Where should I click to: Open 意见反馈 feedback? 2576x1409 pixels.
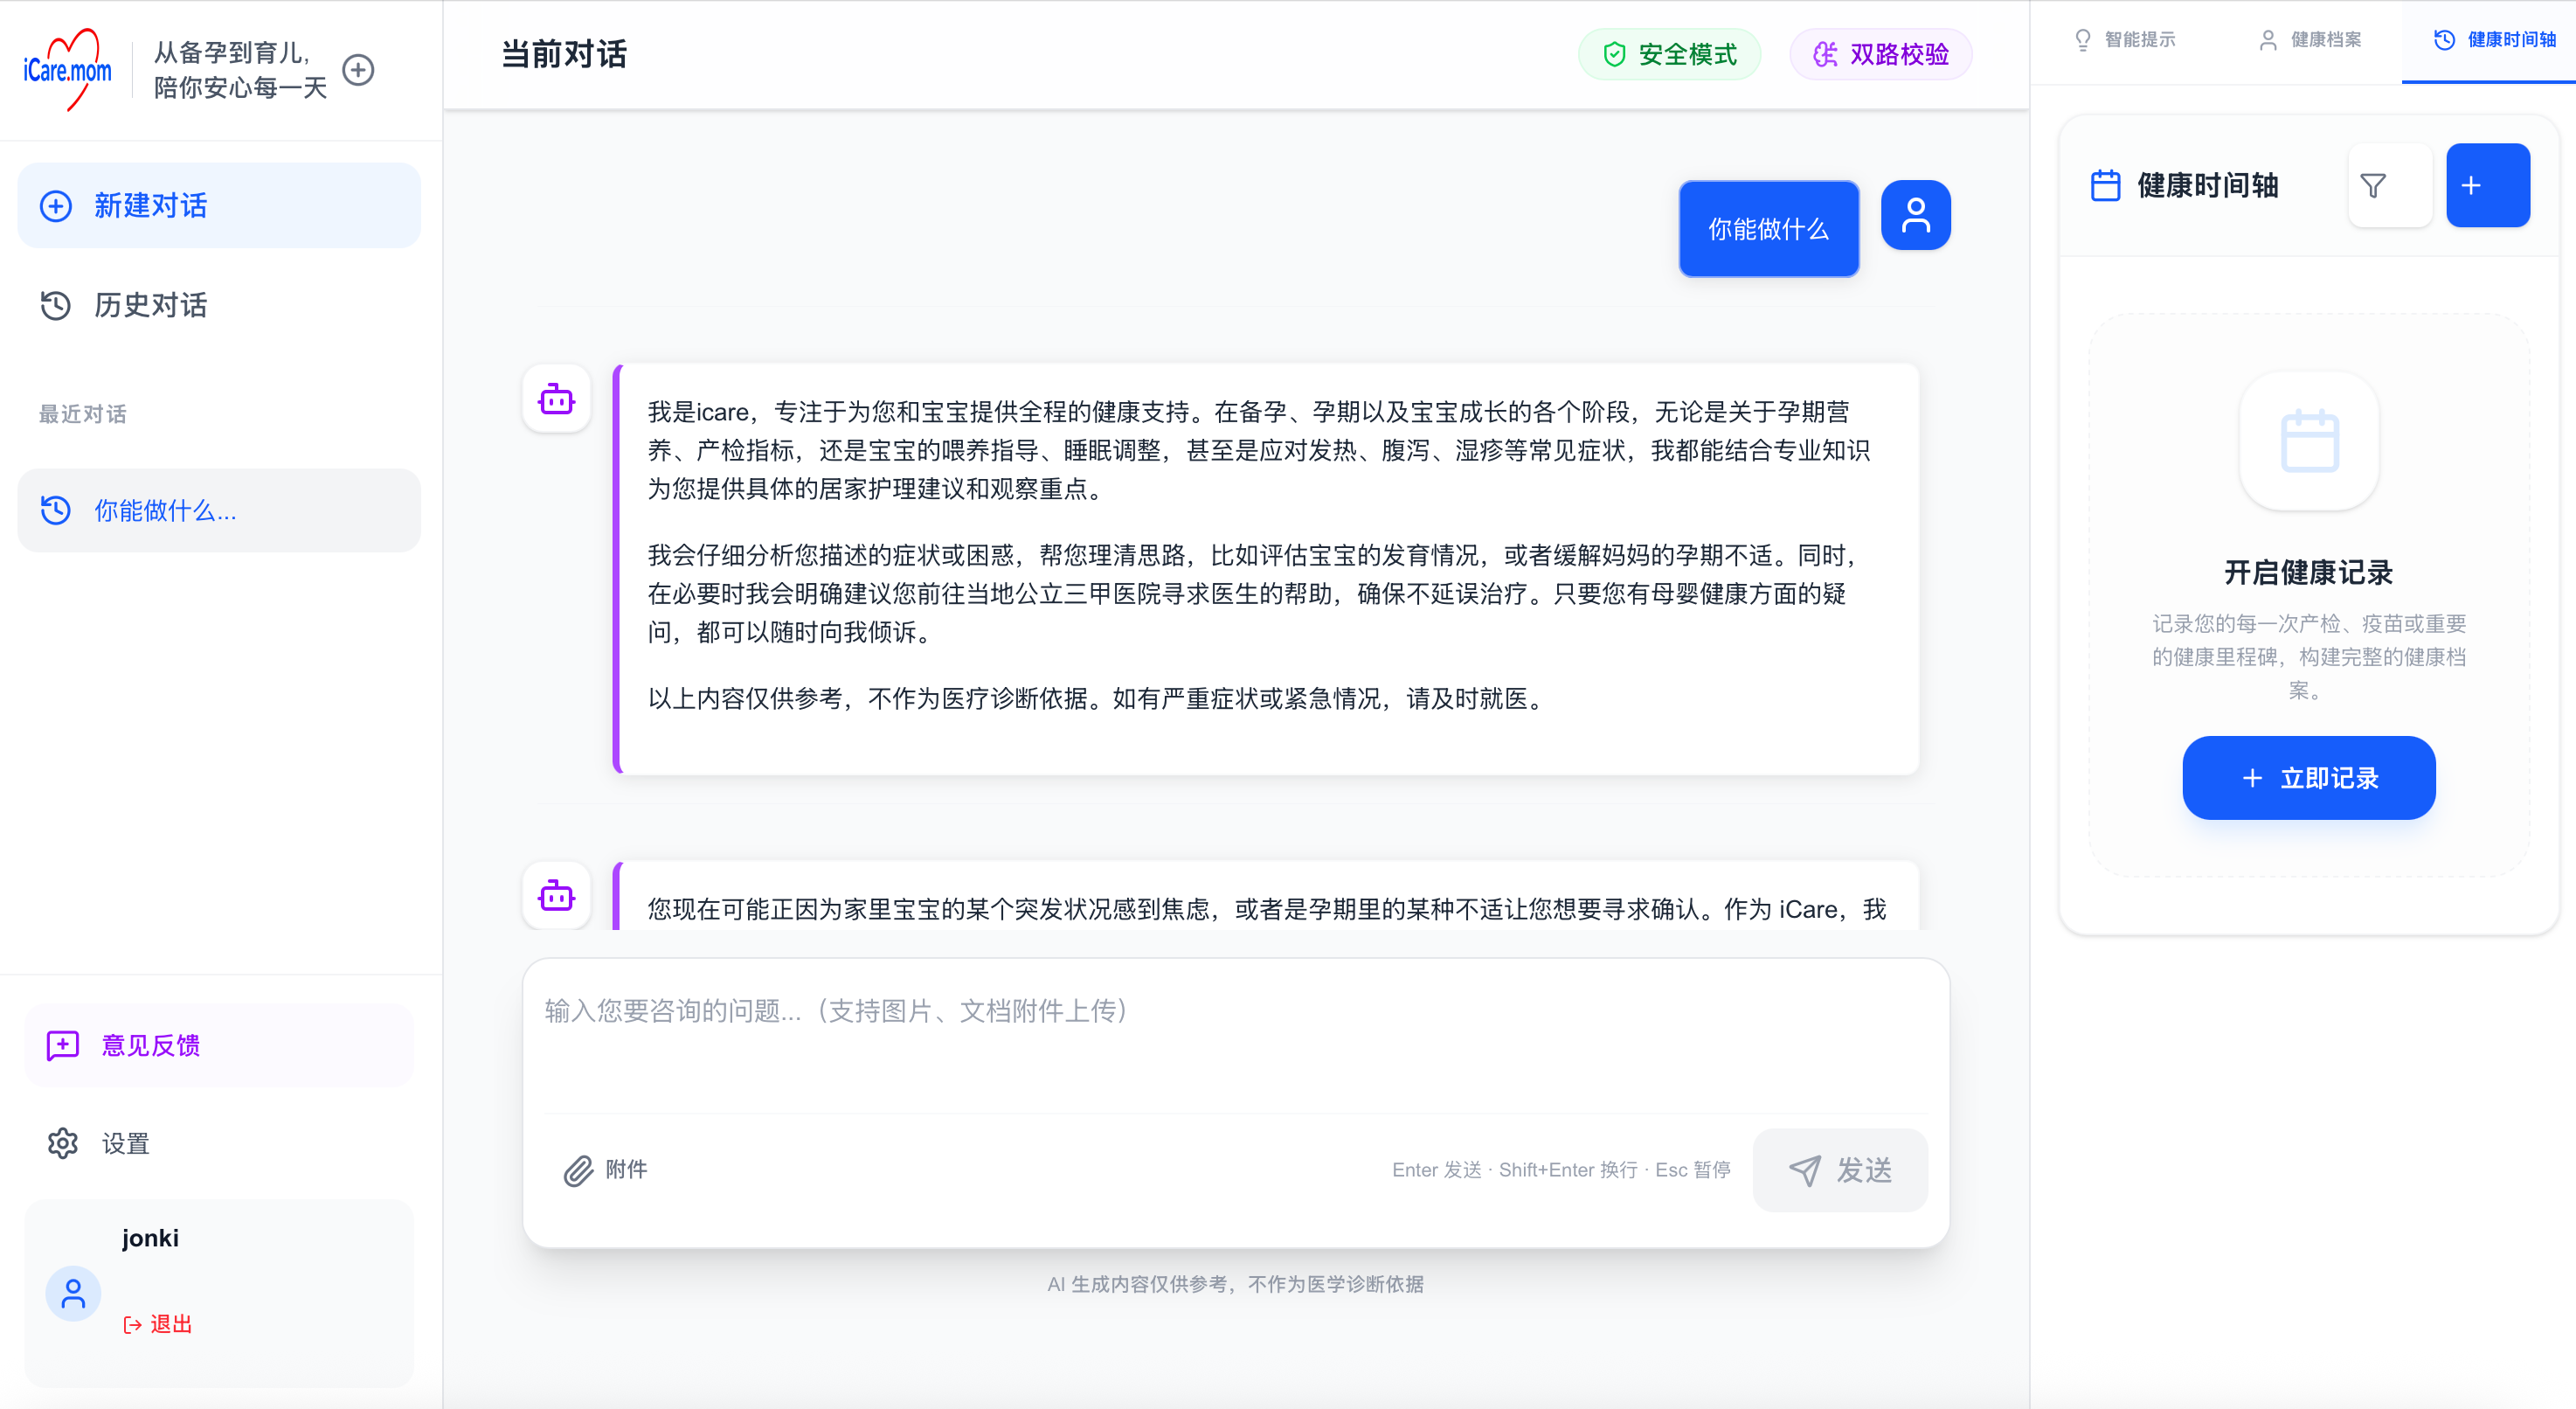219,1045
